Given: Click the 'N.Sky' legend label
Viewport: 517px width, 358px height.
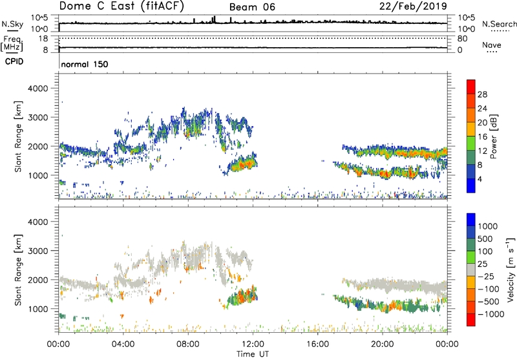Looking at the screenshot, I should coord(12,24).
